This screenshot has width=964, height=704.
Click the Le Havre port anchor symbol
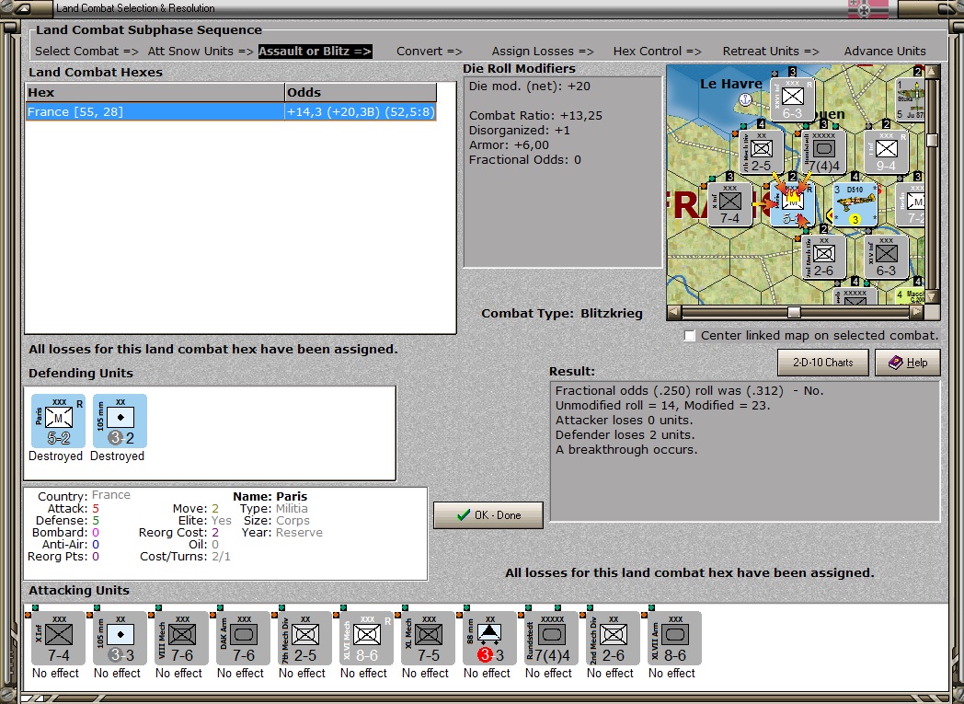tap(745, 99)
